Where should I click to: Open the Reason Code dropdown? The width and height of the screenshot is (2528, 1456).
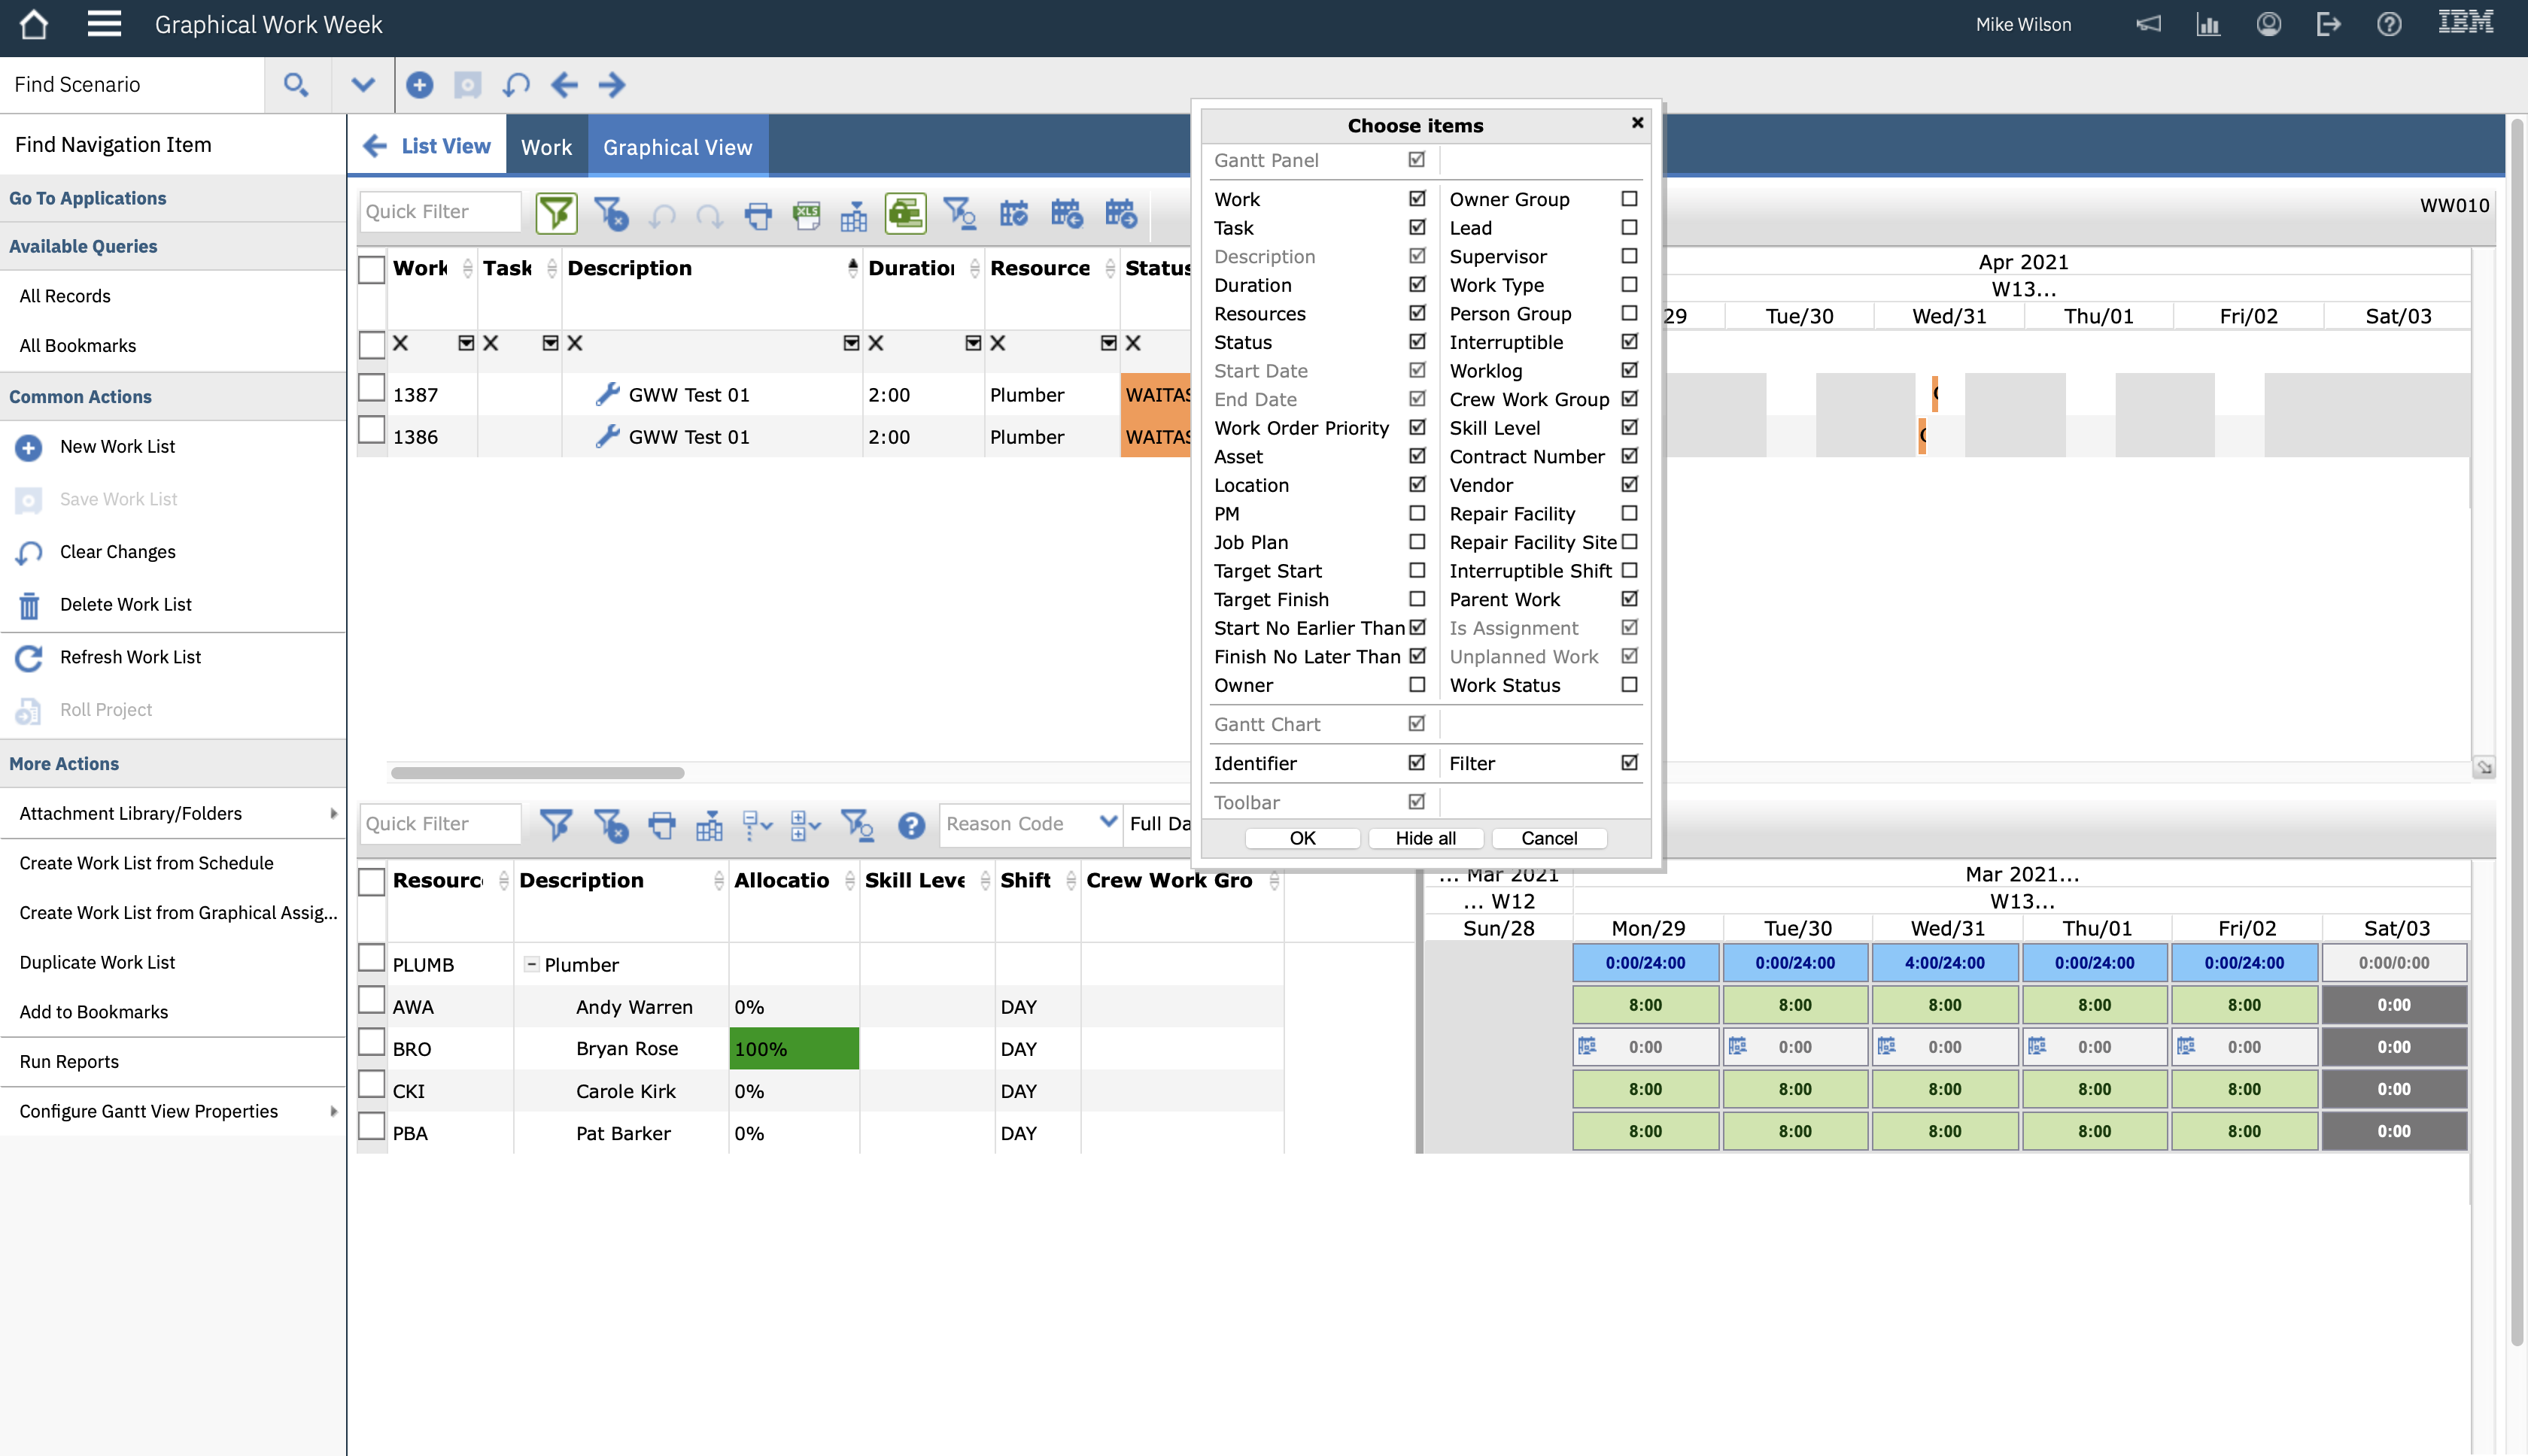[1108, 823]
